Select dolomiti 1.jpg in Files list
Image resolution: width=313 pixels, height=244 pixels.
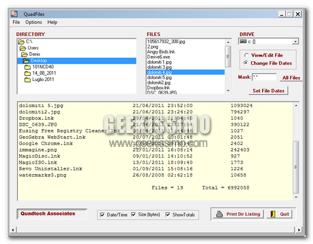pyautogui.click(x=159, y=62)
